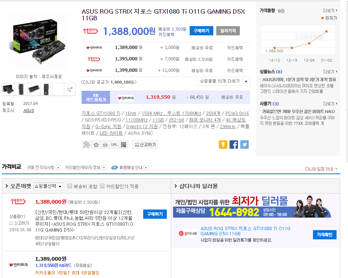
Task: Click the gray 딜러가격 button
Action: 228,31
